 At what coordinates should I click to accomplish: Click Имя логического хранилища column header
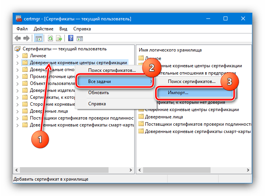170,50
